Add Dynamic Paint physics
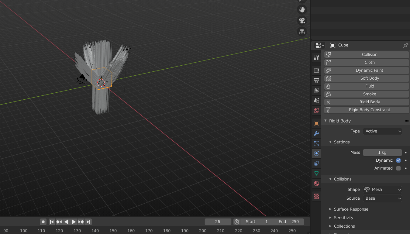This screenshot has height=234, width=410. pyautogui.click(x=367, y=70)
